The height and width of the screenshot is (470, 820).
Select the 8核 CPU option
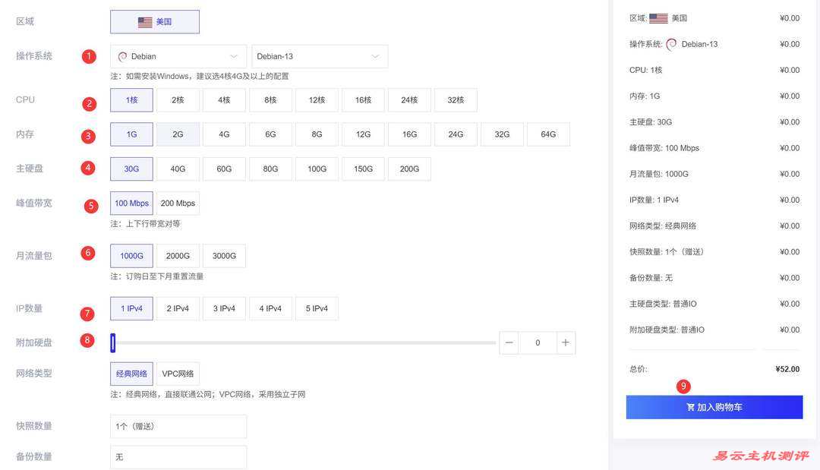pos(270,99)
